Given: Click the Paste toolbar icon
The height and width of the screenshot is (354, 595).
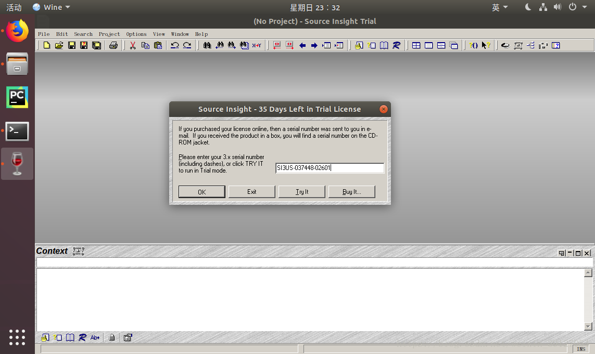Looking at the screenshot, I should pos(157,45).
